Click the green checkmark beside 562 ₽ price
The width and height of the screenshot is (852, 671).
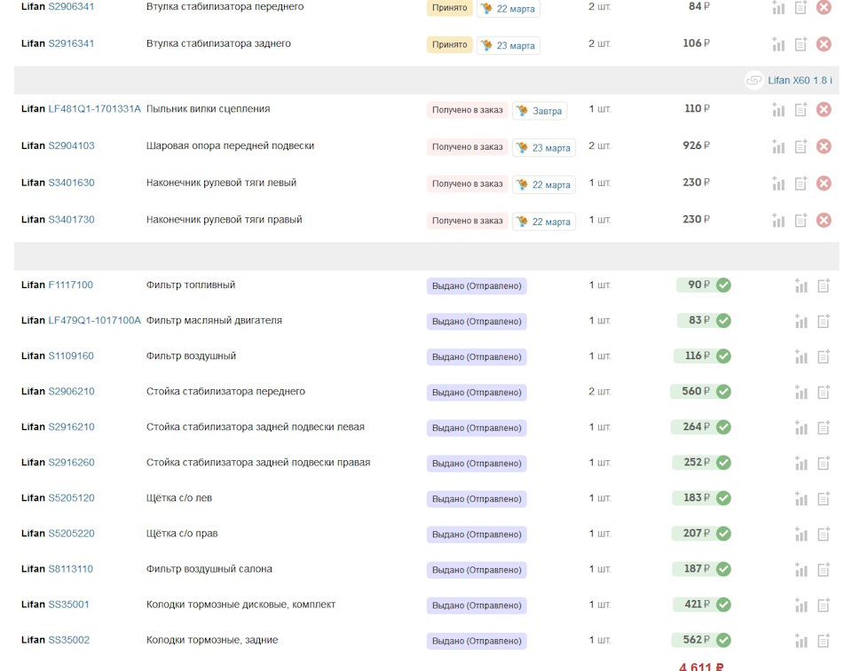[723, 640]
